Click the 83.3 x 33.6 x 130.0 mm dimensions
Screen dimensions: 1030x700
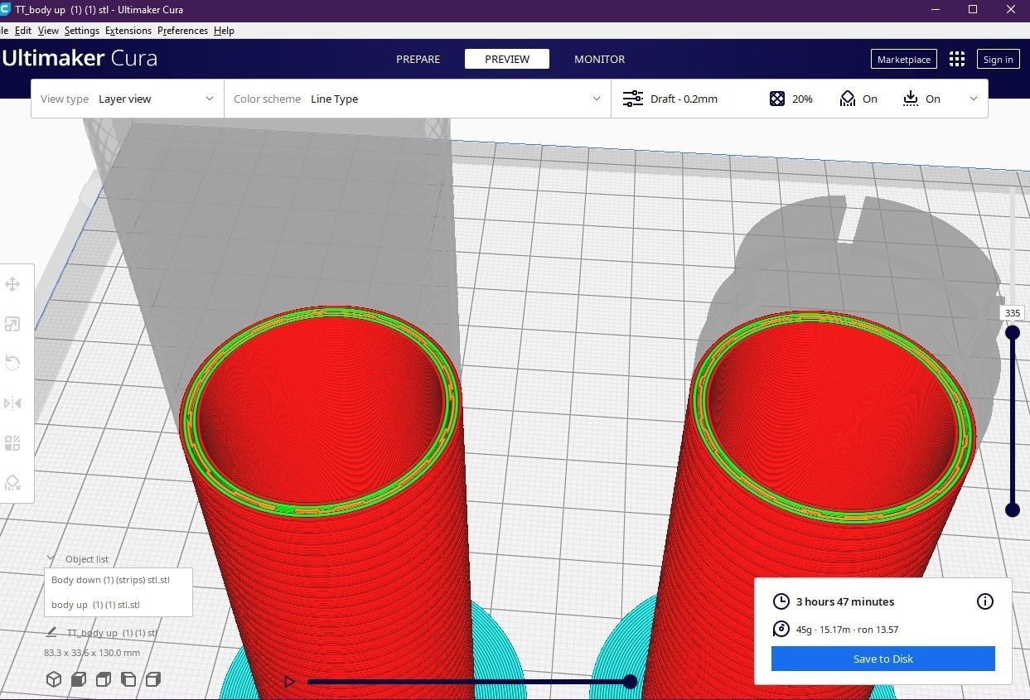tap(92, 653)
